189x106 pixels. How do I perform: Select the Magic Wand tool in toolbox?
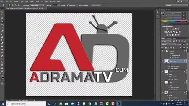point(2,21)
